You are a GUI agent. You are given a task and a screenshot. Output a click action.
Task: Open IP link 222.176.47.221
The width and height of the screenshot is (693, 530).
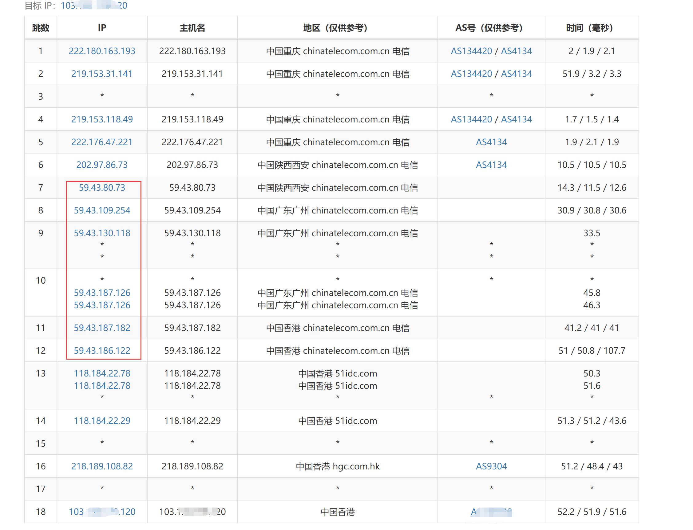(101, 142)
